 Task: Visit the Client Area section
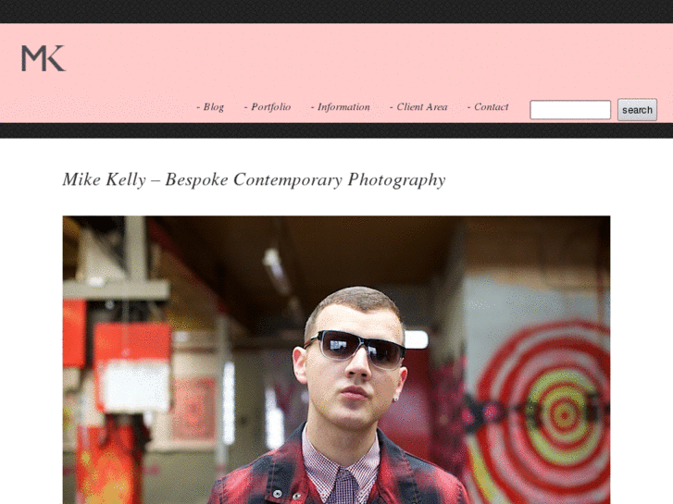coord(418,106)
